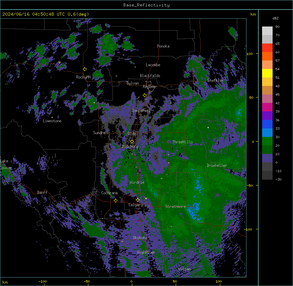Click the Okotoks town label

(140, 238)
